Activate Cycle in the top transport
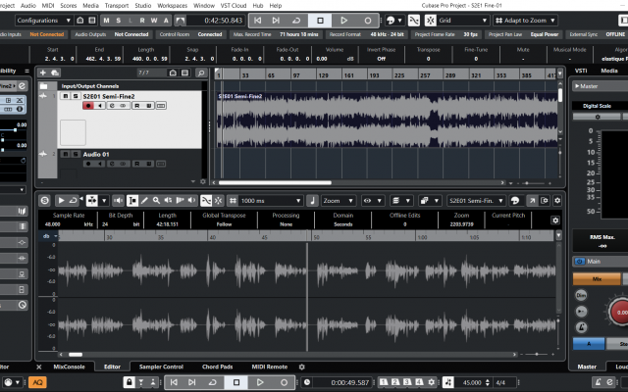The height and width of the screenshot is (392, 628). [x=296, y=21]
